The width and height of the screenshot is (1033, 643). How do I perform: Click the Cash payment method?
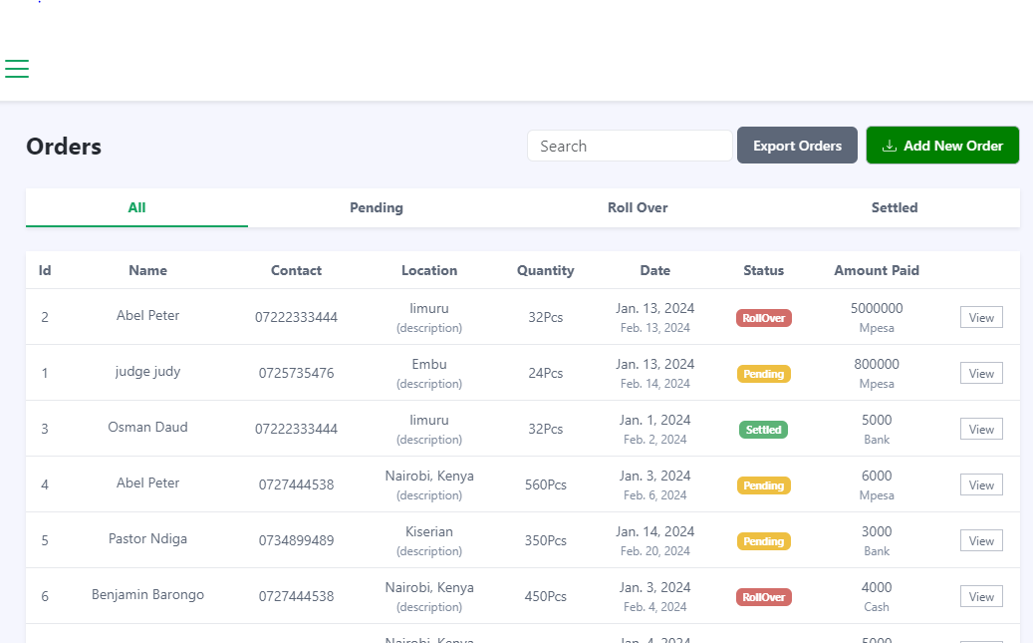pos(877,607)
